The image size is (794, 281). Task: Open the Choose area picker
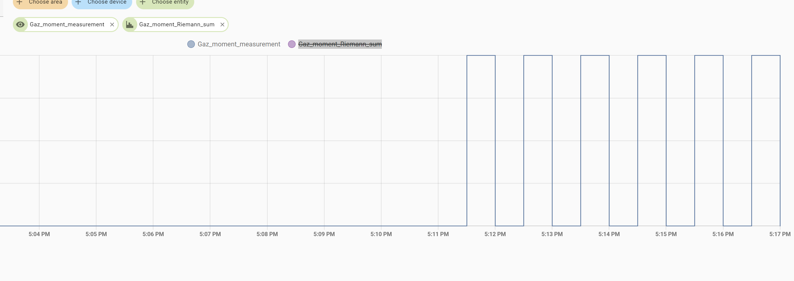click(x=45, y=2)
